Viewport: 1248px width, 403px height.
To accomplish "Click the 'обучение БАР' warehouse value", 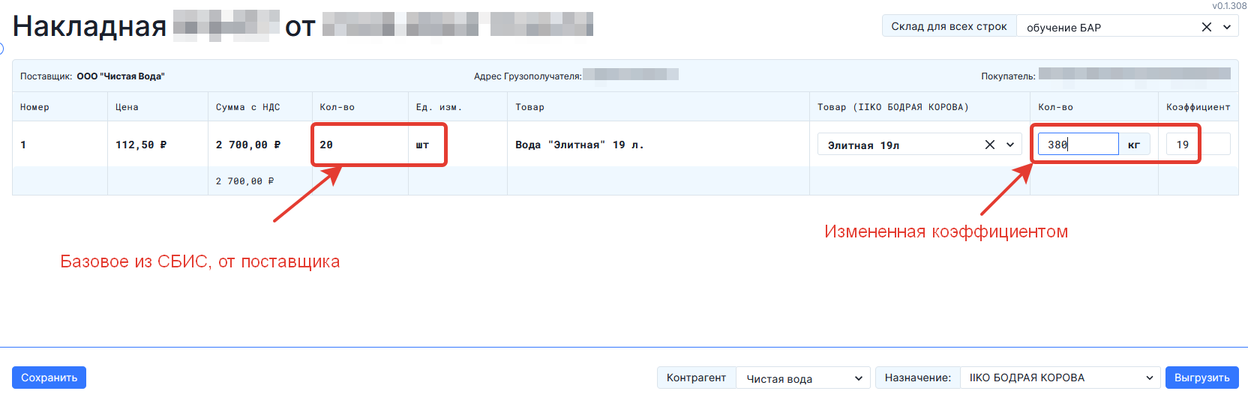I will (x=1063, y=28).
